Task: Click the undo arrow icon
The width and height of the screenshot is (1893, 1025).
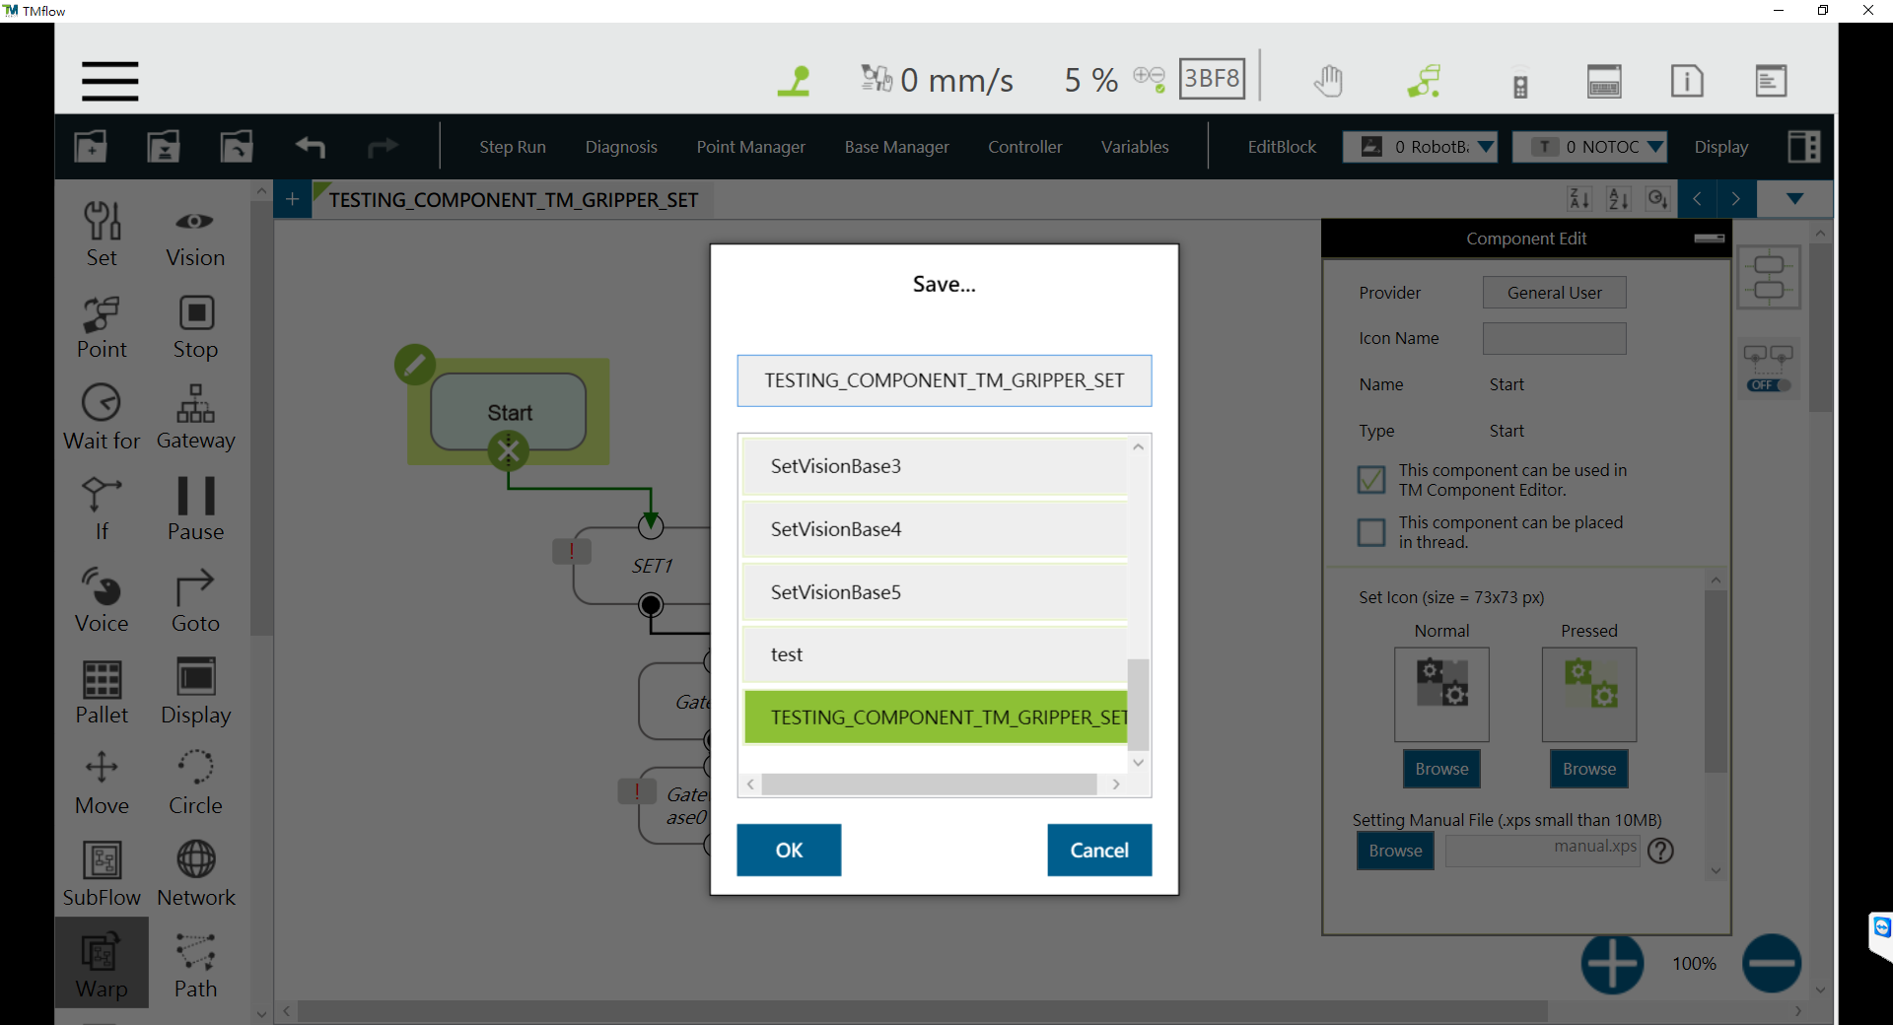Action: click(310, 147)
